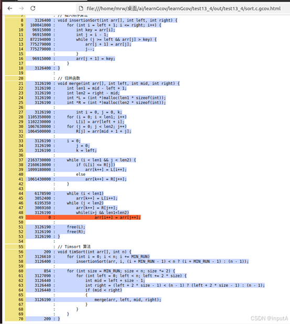Image resolution: width=290 pixels, height=324 pixels.
Task: Click 'L[i] = arr[left + i];' code
Action: 101,122
